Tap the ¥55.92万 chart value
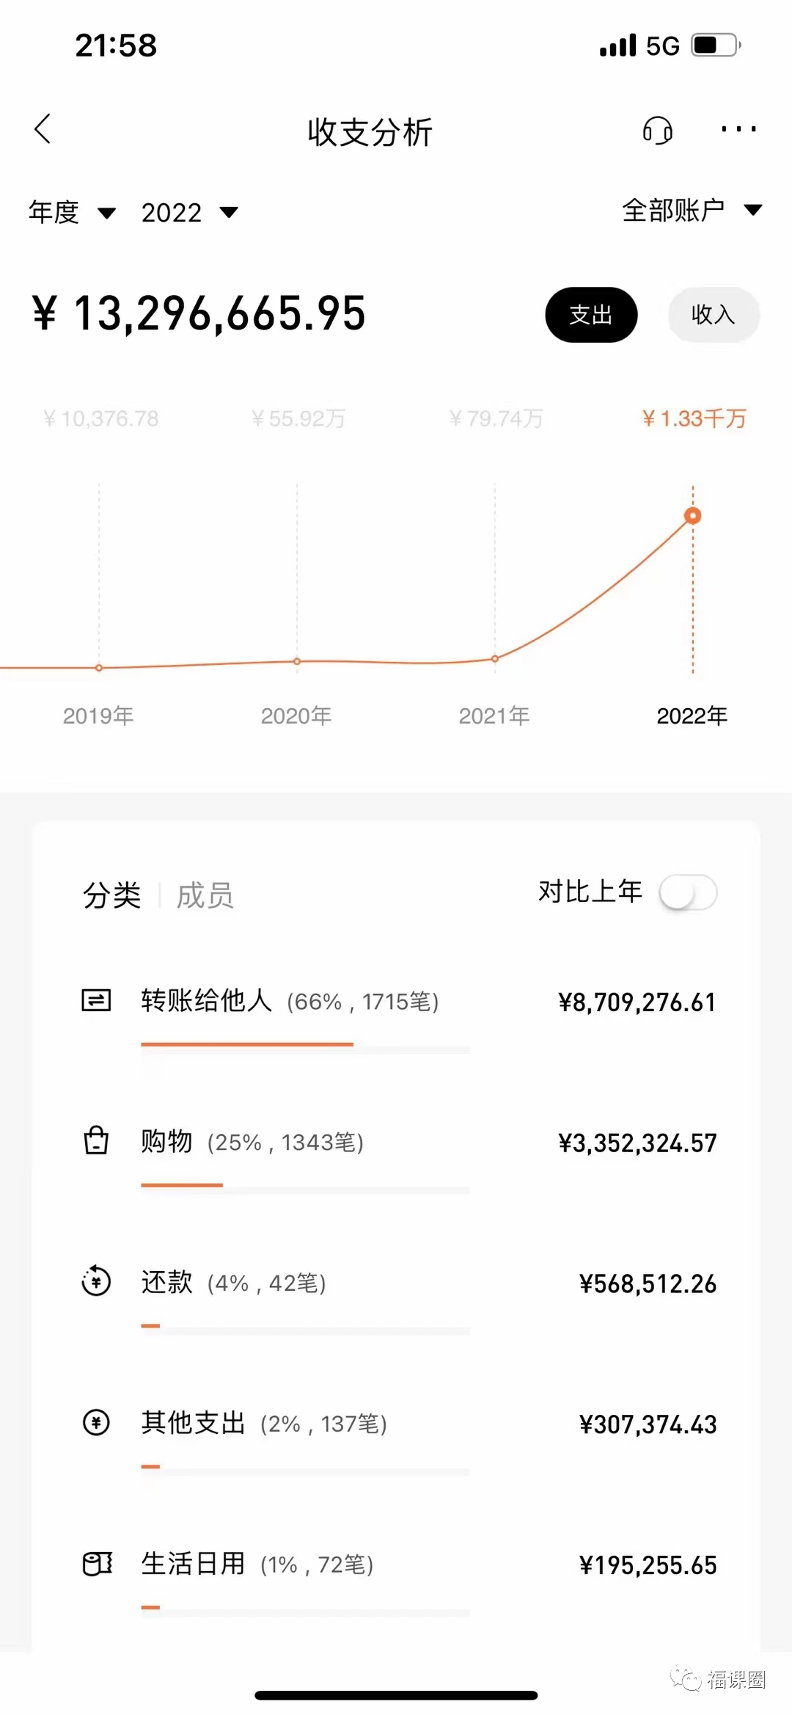792x1715 pixels. pyautogui.click(x=298, y=418)
